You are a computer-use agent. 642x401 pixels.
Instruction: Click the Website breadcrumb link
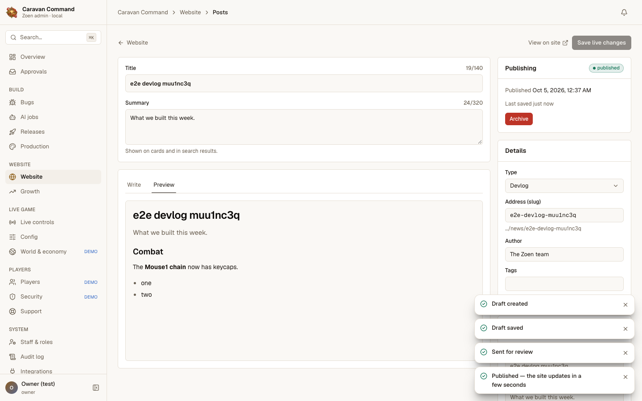pyautogui.click(x=190, y=12)
